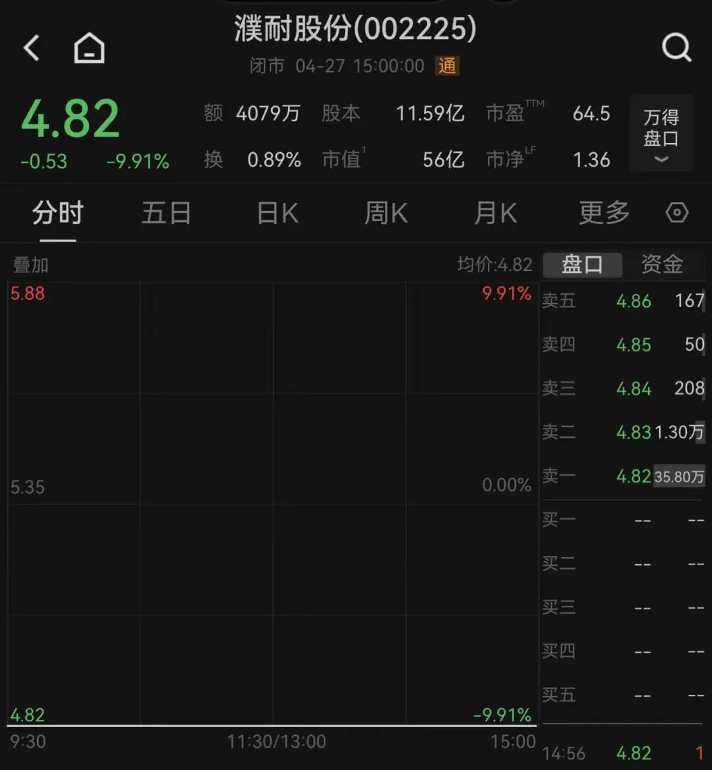Image resolution: width=712 pixels, height=770 pixels.
Task: Tap the back arrow icon
Action: click(x=32, y=47)
